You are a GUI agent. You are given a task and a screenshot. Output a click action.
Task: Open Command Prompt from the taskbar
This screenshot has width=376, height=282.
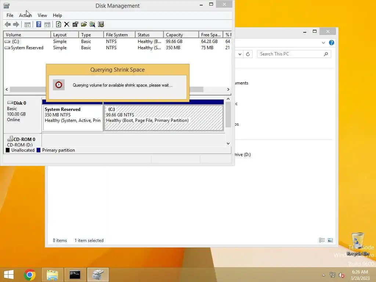click(x=75, y=275)
